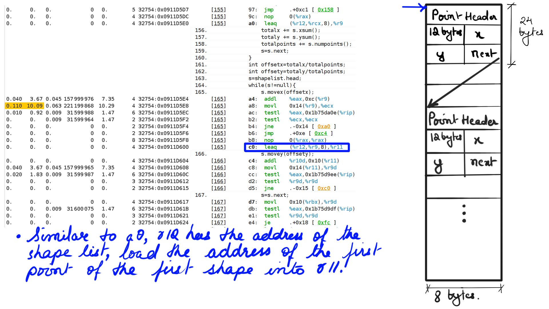Click the [166] link beside d2: testl
This screenshot has height=309, width=549.
[x=218, y=181]
